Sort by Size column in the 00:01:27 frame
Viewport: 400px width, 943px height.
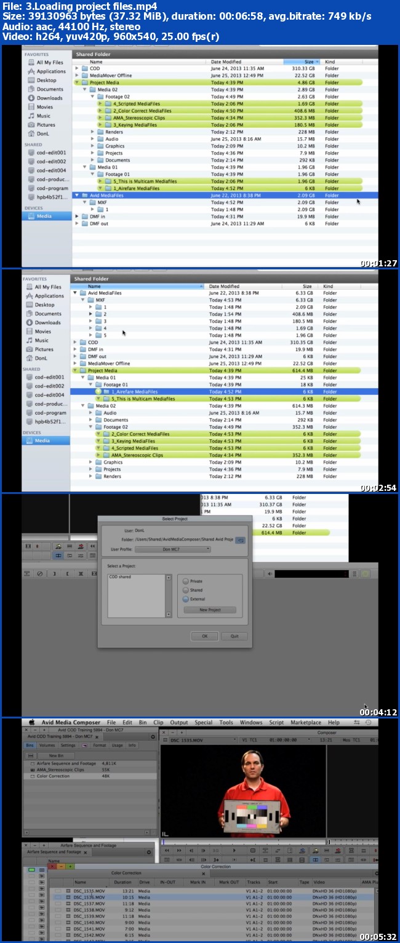302,62
